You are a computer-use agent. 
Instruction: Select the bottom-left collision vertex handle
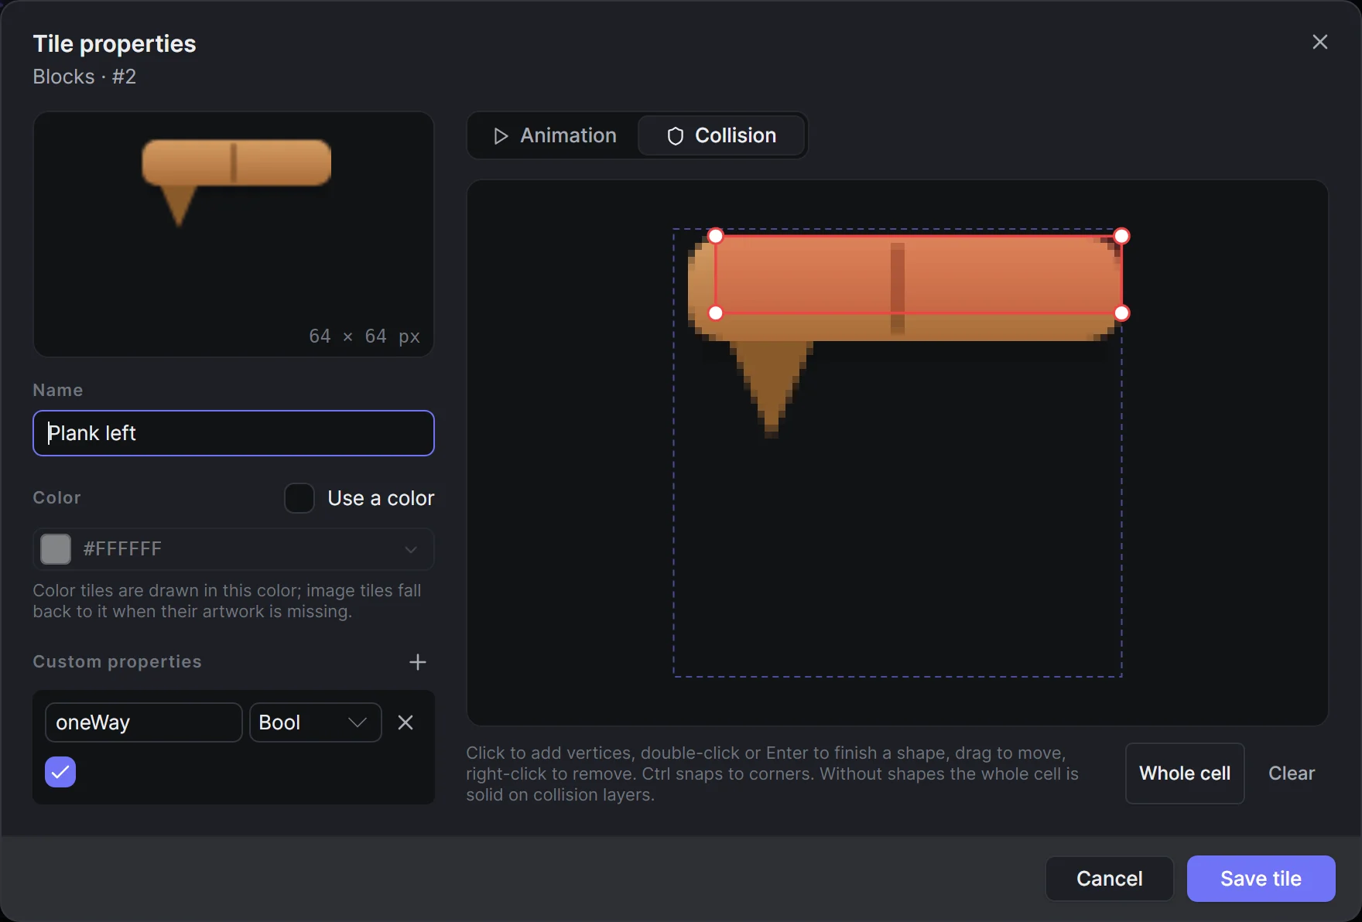[716, 313]
